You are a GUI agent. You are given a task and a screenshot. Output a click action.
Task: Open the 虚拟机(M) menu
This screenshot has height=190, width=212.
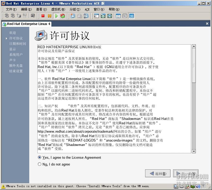click(x=58, y=9)
